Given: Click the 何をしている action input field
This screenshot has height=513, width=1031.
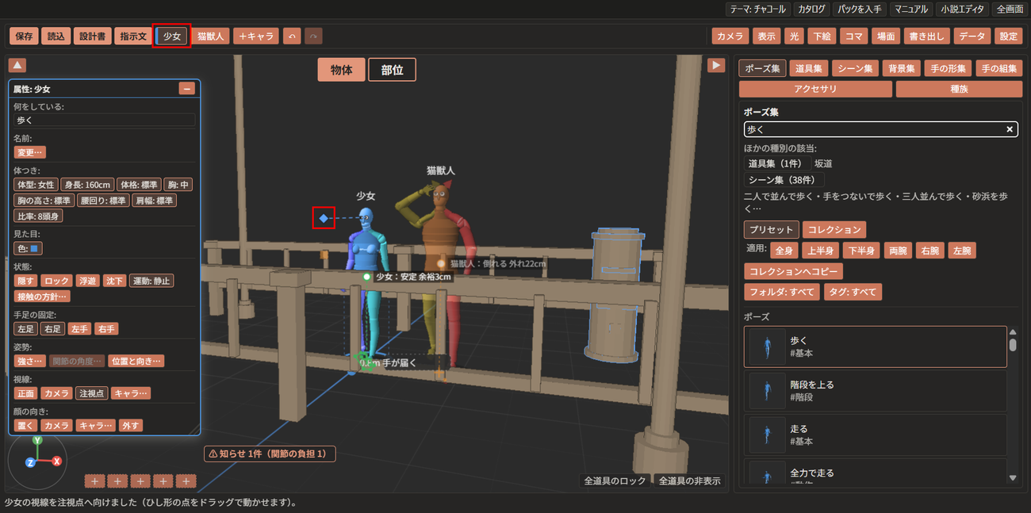Looking at the screenshot, I should click(104, 121).
